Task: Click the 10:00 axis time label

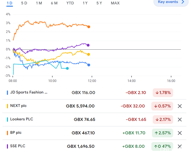Action: 52,81
